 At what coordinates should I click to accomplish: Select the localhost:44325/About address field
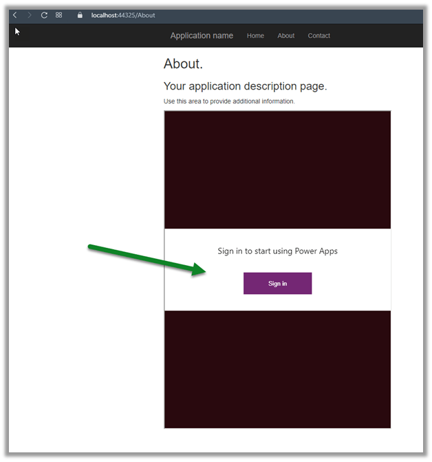click(x=123, y=15)
